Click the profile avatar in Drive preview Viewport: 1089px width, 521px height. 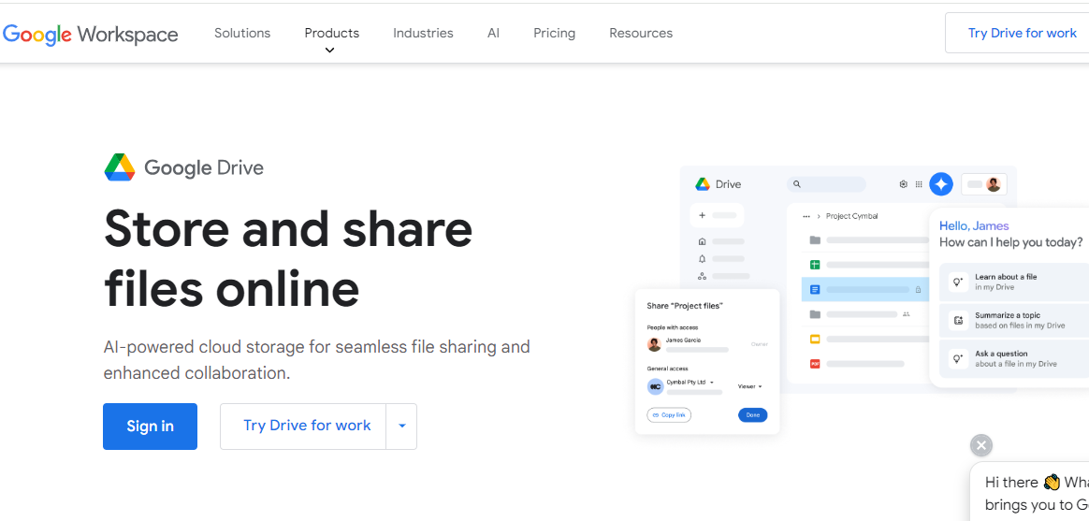(994, 184)
